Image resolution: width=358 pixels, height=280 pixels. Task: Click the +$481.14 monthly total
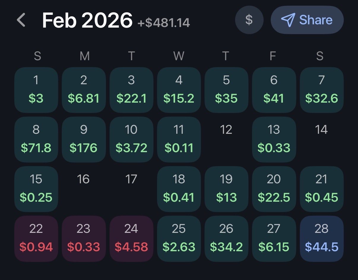(164, 23)
